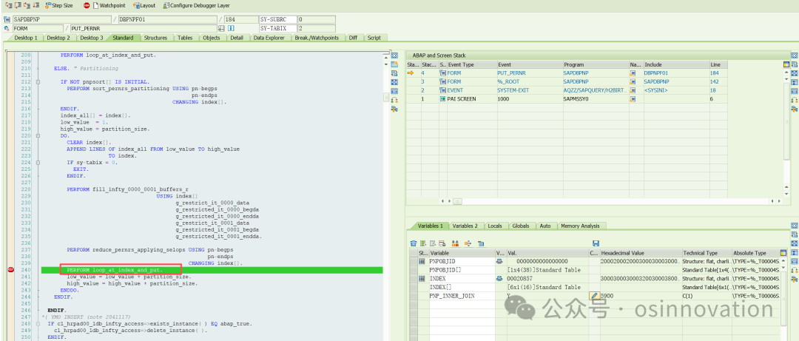
Task: Click SY-TABIX value field
Action: pyautogui.click(x=316, y=28)
